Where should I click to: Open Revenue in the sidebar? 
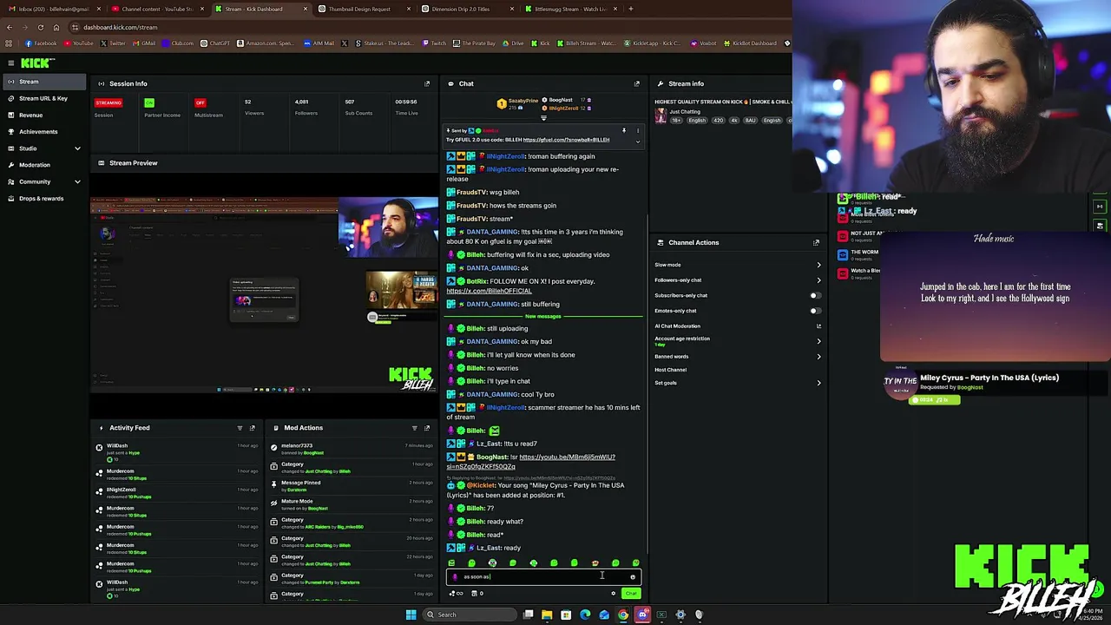click(x=43, y=115)
